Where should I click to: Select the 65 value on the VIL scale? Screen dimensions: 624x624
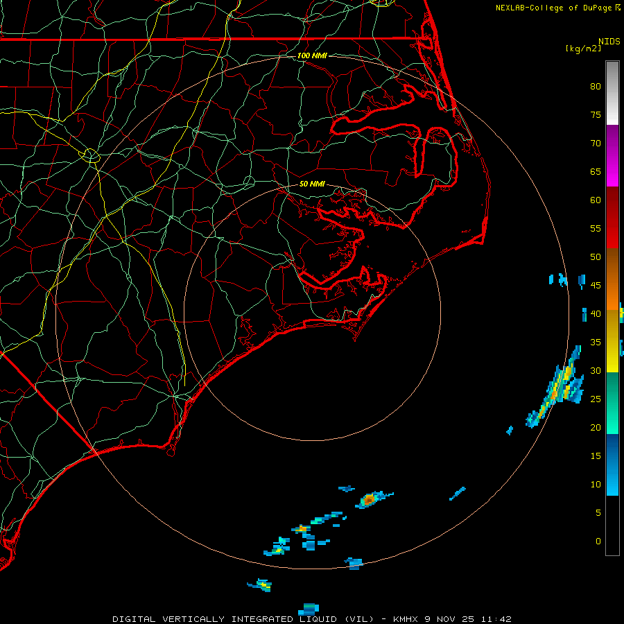tap(596, 172)
